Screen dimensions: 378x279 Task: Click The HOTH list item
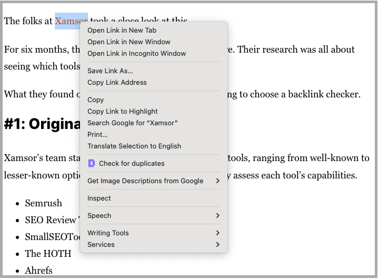[48, 254]
